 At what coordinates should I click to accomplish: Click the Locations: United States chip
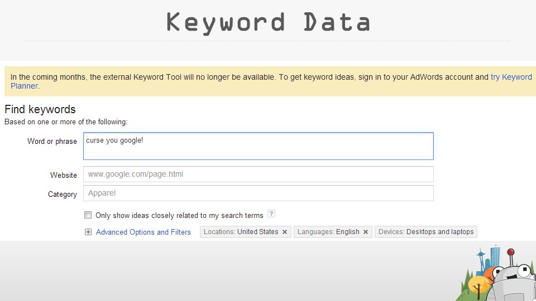[x=246, y=232]
